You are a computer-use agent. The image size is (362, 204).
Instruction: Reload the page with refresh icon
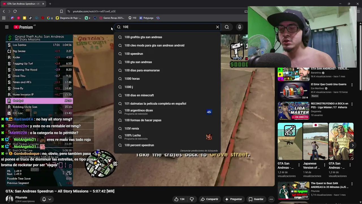click(x=15, y=11)
